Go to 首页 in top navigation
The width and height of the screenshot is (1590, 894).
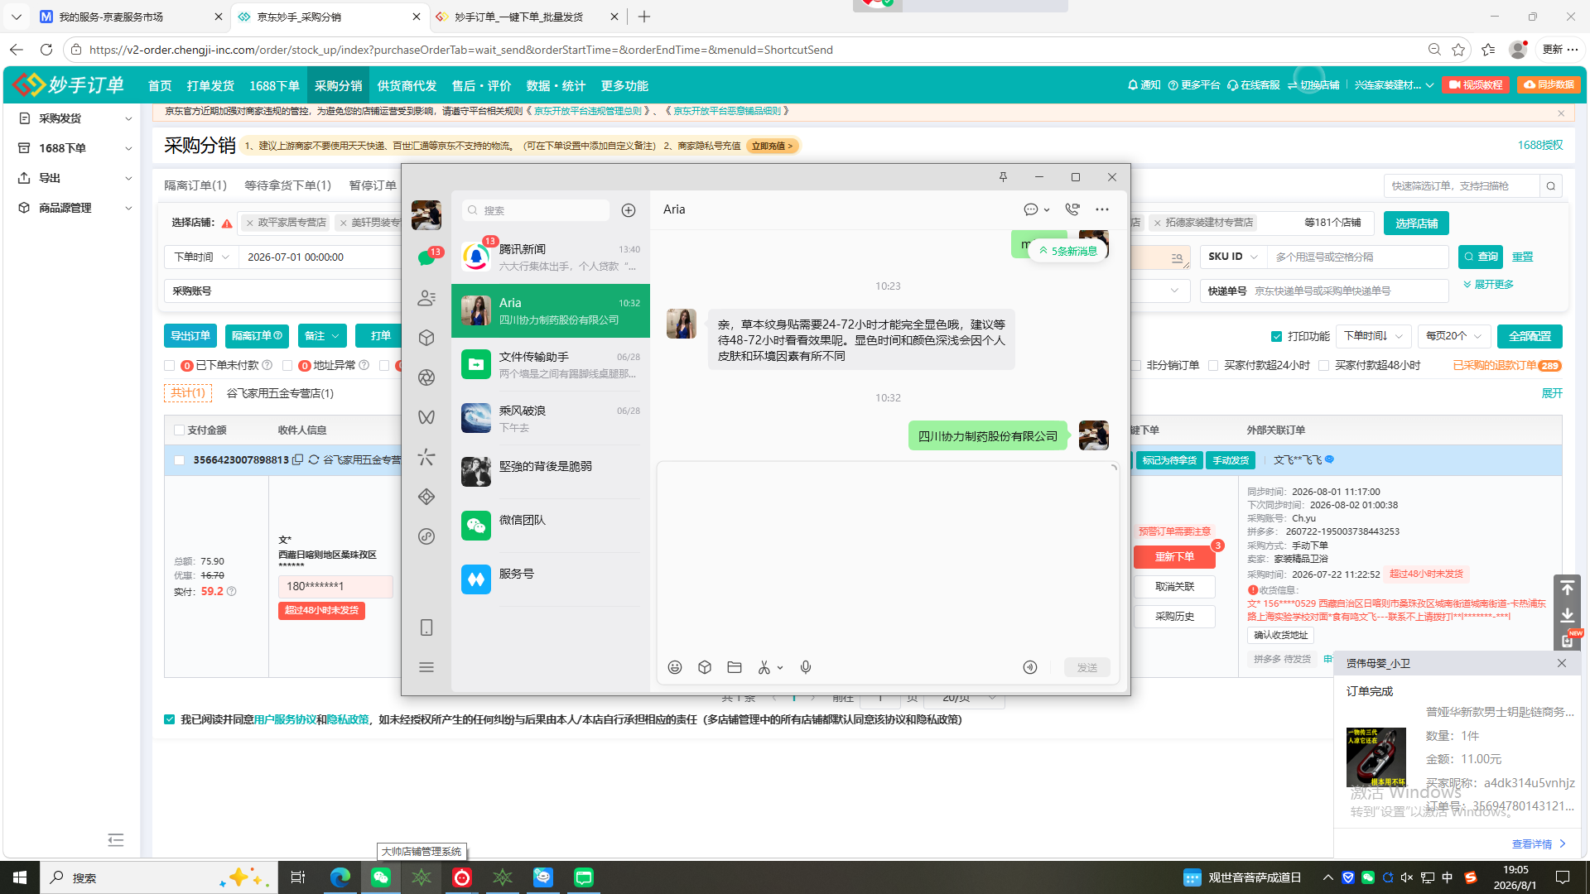(x=160, y=86)
